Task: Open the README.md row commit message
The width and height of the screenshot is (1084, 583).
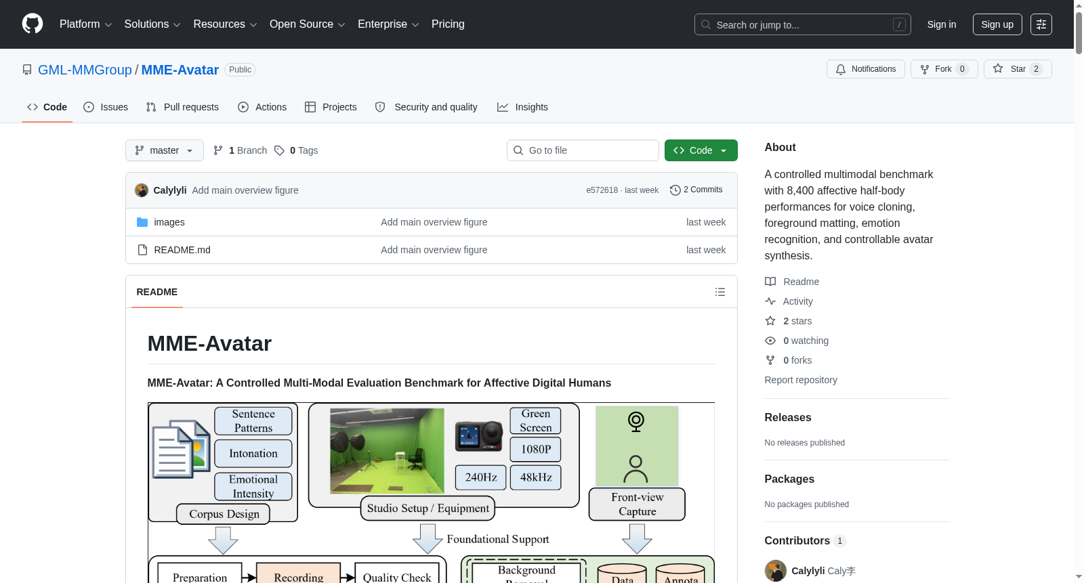Action: 434,250
